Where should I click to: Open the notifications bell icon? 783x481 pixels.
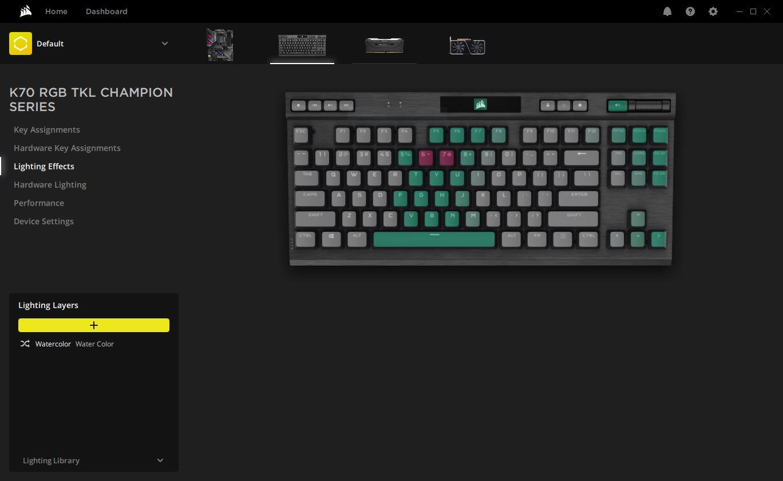click(x=667, y=11)
